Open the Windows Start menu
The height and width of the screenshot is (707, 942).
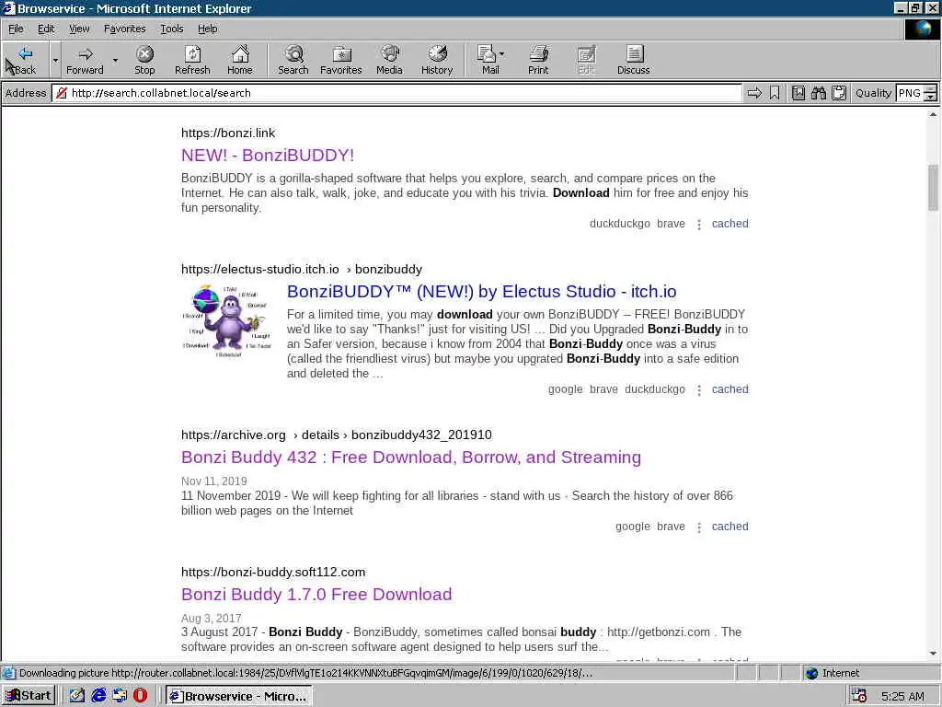pos(29,696)
